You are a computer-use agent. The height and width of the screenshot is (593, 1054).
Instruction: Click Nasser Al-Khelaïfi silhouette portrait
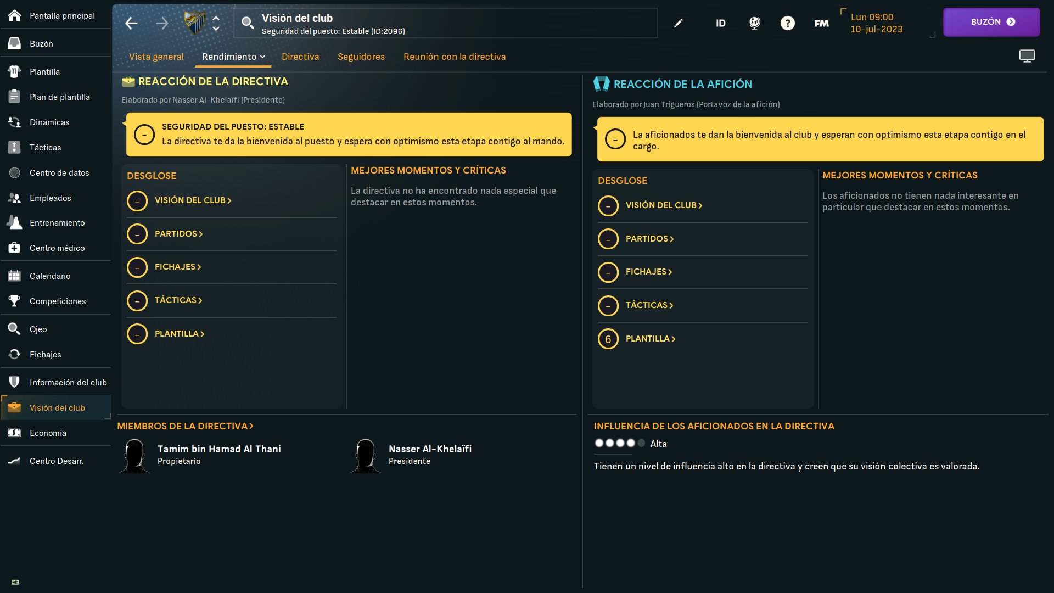pos(366,456)
